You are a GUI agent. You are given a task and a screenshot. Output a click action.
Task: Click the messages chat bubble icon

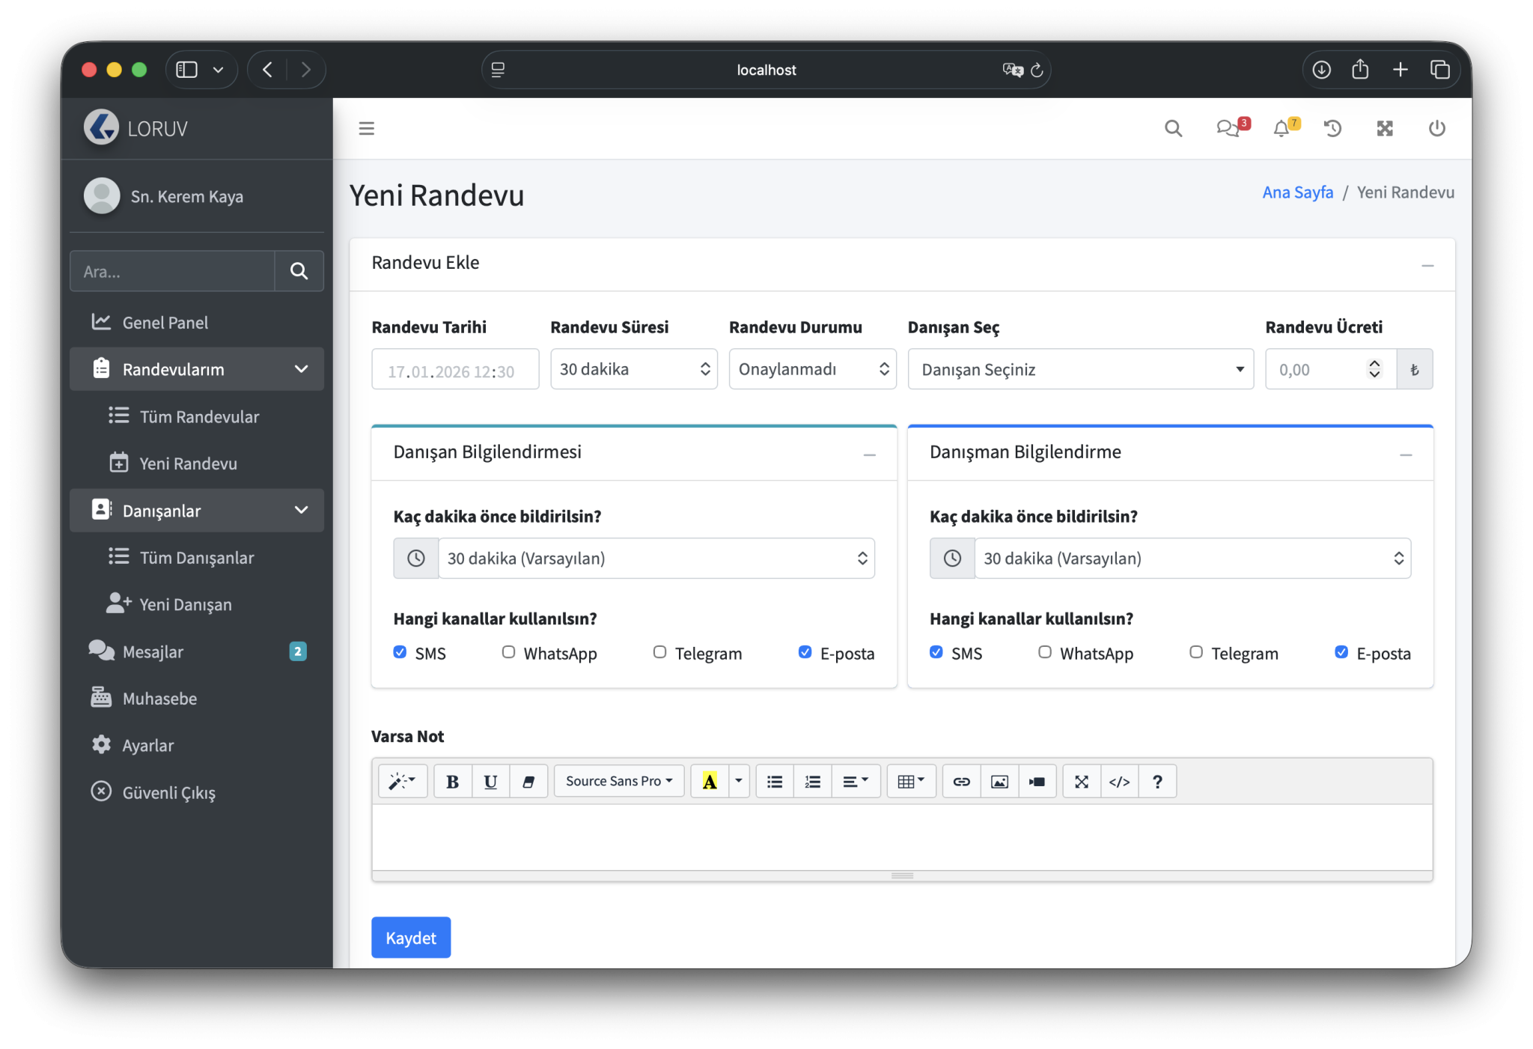coord(1227,129)
